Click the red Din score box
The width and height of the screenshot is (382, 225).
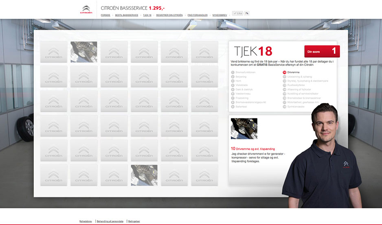pos(322,51)
